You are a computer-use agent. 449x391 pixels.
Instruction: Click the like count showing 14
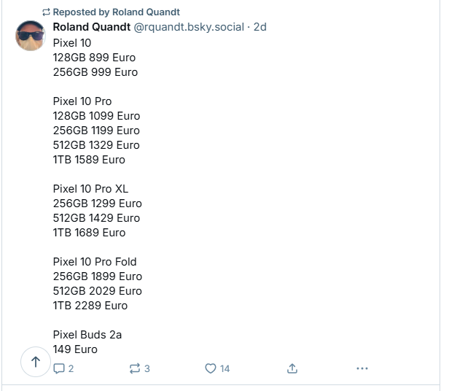pyautogui.click(x=224, y=368)
